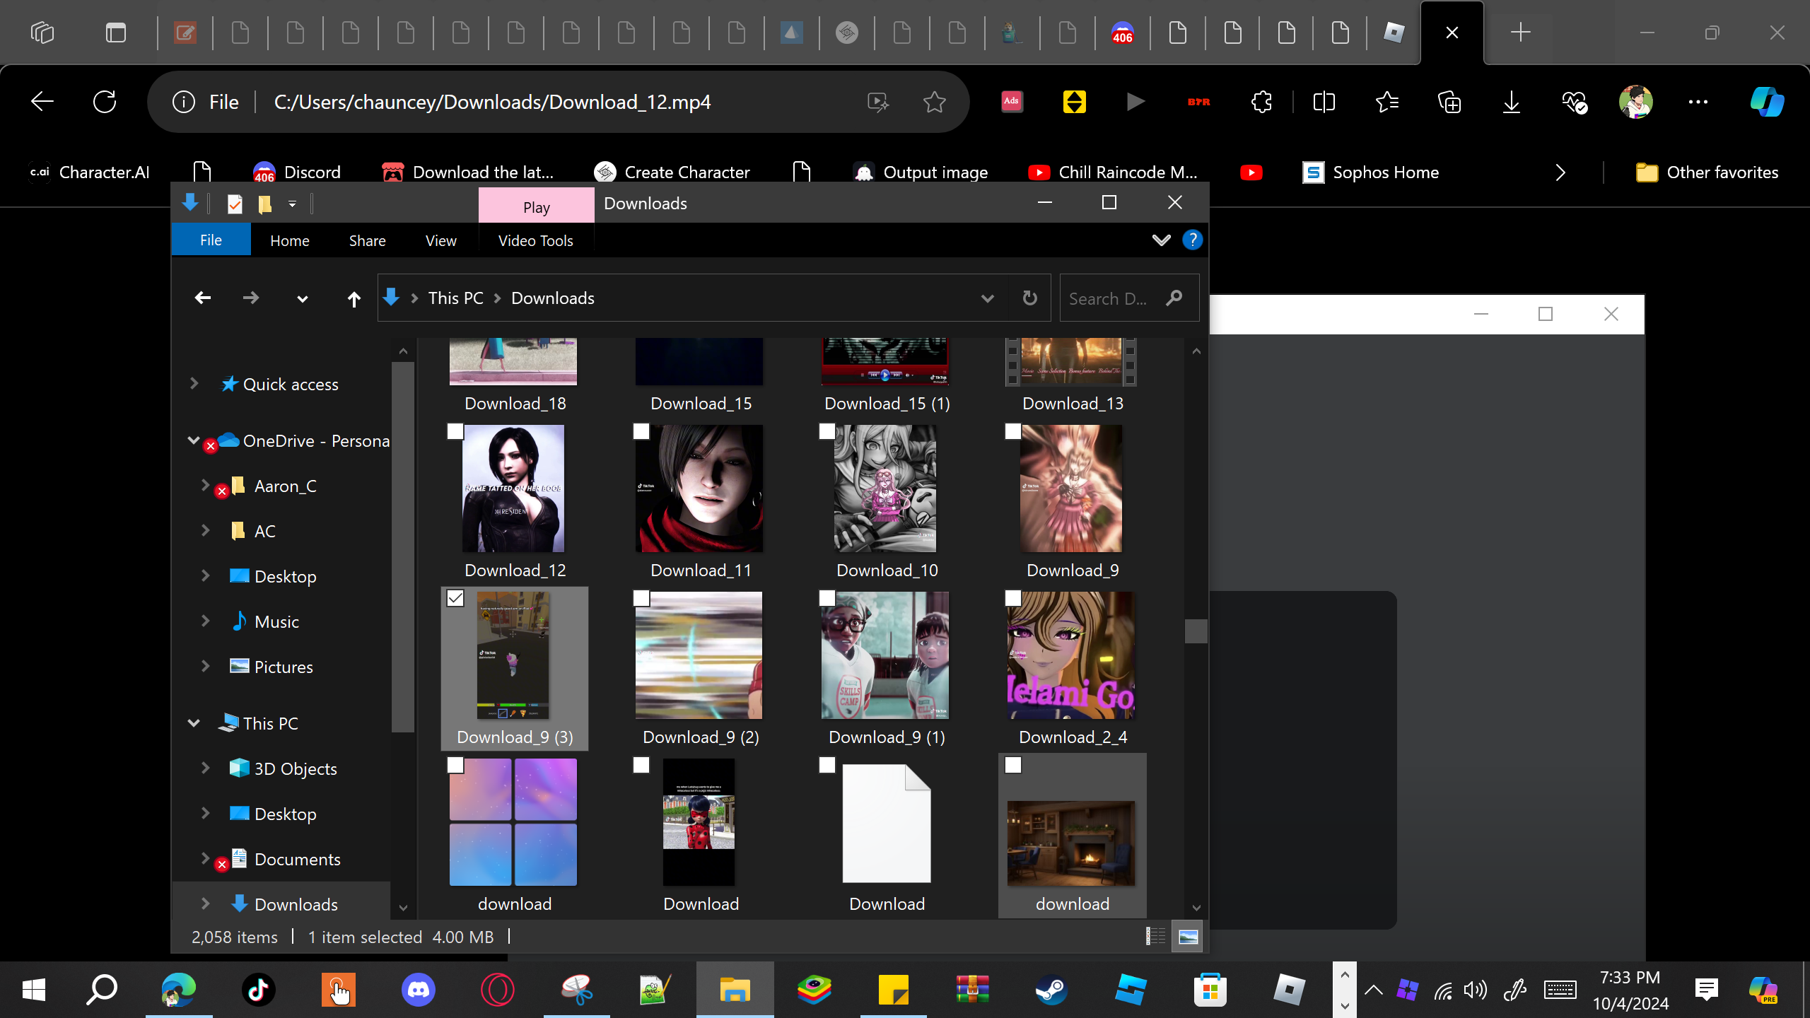Click the Properties quick access toolbar icon
The width and height of the screenshot is (1810, 1018).
pyautogui.click(x=235, y=204)
